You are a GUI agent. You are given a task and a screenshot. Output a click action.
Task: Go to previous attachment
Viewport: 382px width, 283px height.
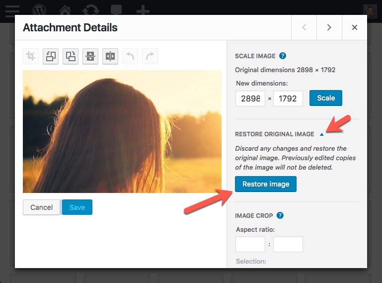pos(304,27)
